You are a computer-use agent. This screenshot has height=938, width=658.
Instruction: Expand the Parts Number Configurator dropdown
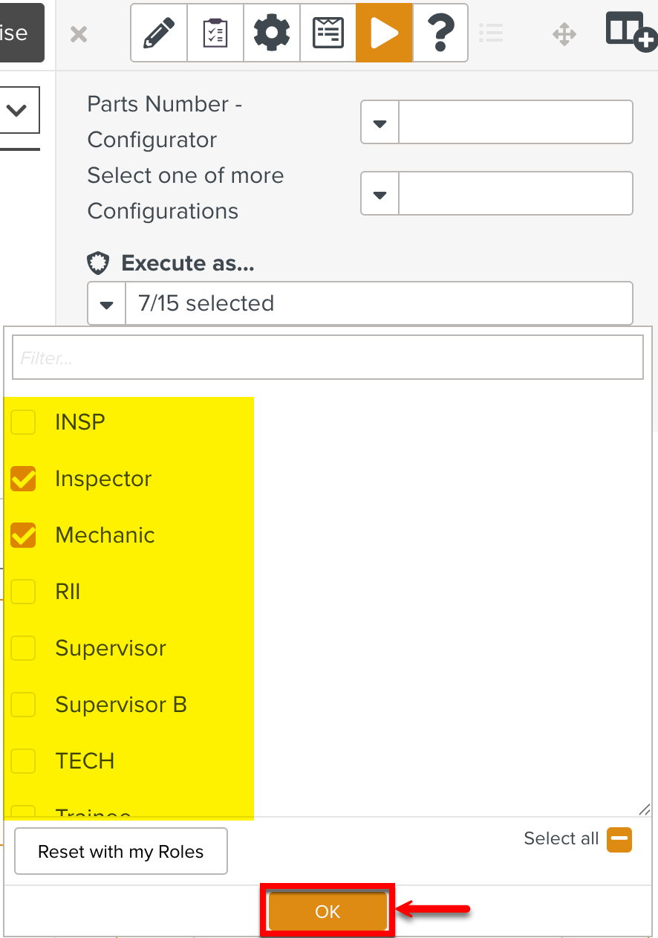point(380,123)
